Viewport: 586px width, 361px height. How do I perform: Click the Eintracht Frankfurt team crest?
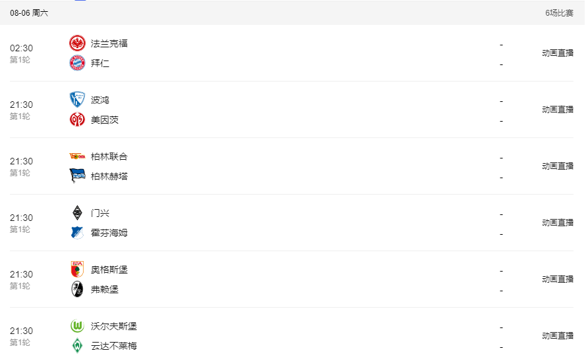tap(77, 43)
